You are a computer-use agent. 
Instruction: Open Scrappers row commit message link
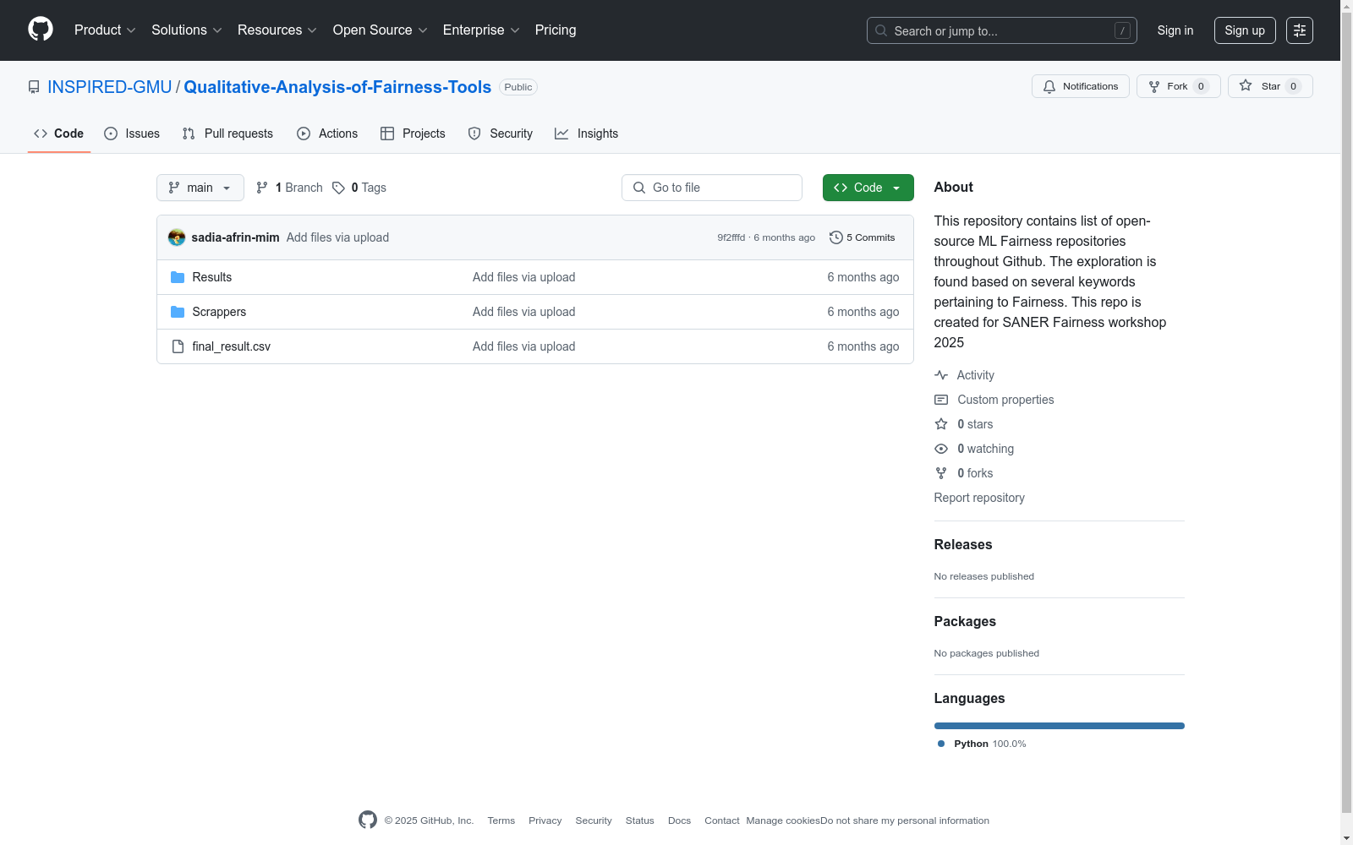pyautogui.click(x=524, y=312)
